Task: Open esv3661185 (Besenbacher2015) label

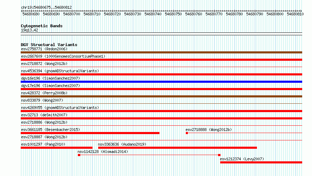Action: click(50, 130)
